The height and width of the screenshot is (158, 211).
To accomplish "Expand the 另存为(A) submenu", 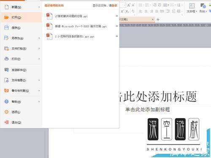I will tap(39, 38).
